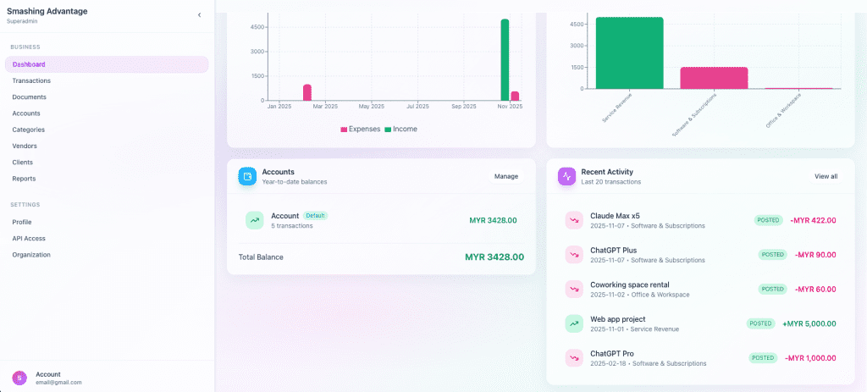
Task: Click the ChatGPT Plus expense icon
Action: pyautogui.click(x=574, y=255)
